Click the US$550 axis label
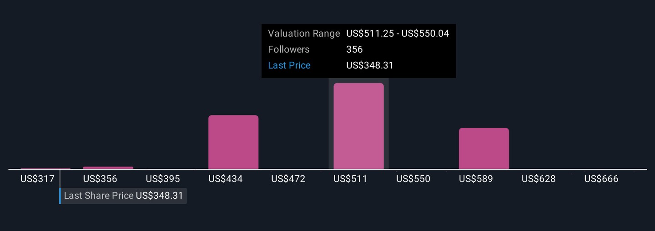655x231 pixels. 413,179
